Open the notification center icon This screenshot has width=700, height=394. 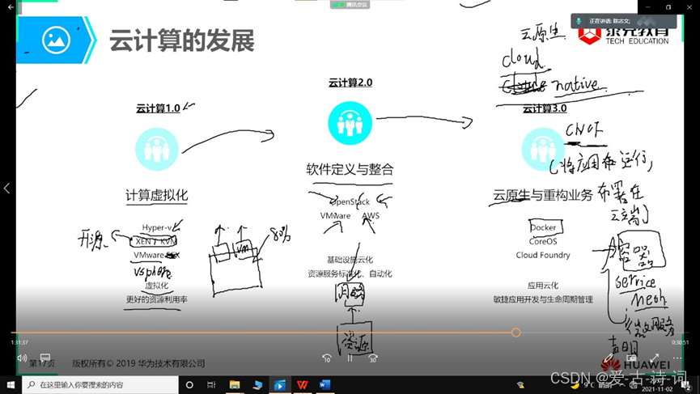click(x=688, y=384)
